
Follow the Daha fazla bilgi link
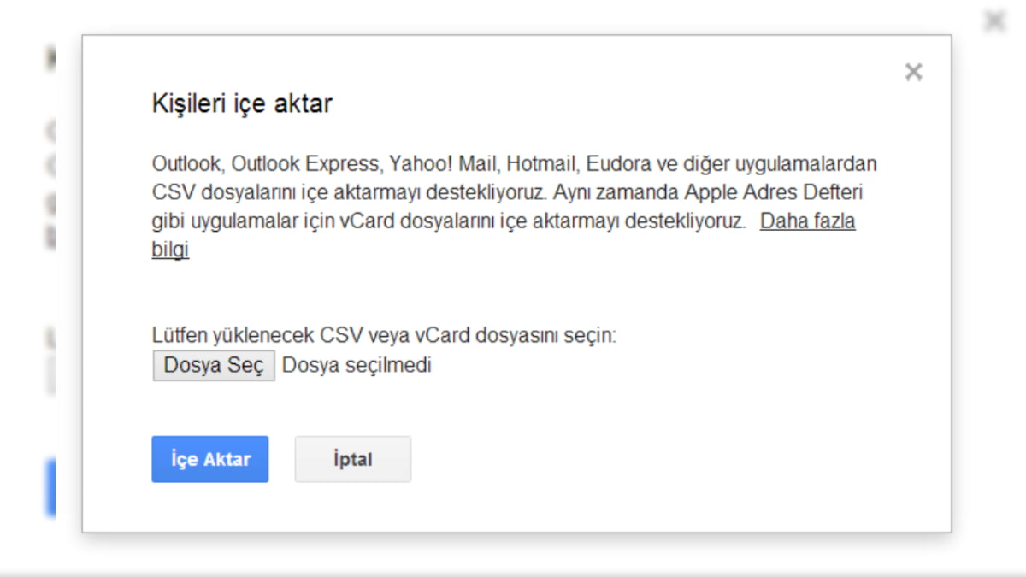807,221
